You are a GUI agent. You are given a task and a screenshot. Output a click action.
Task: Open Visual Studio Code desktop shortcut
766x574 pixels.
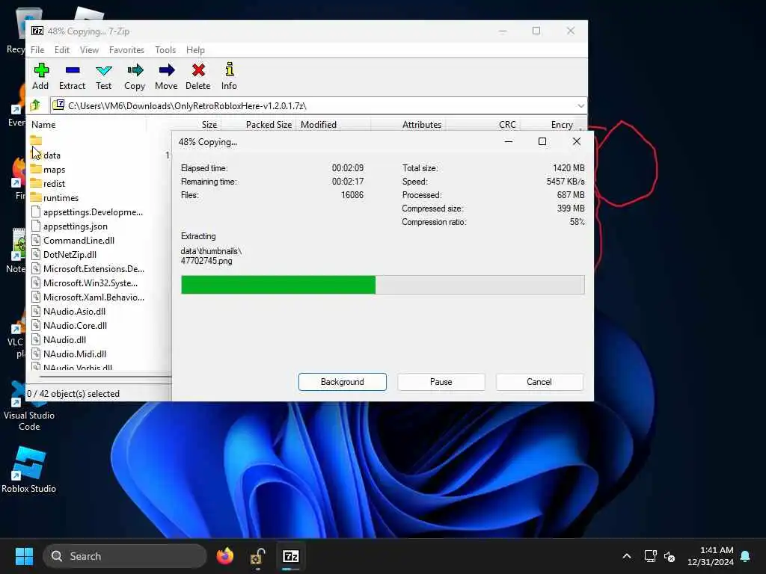29,407
